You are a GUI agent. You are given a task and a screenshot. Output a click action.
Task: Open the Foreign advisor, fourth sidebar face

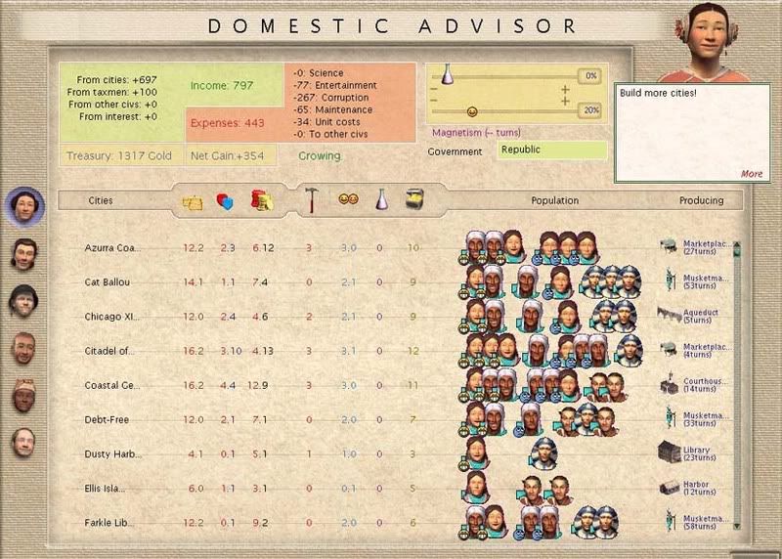[22, 349]
